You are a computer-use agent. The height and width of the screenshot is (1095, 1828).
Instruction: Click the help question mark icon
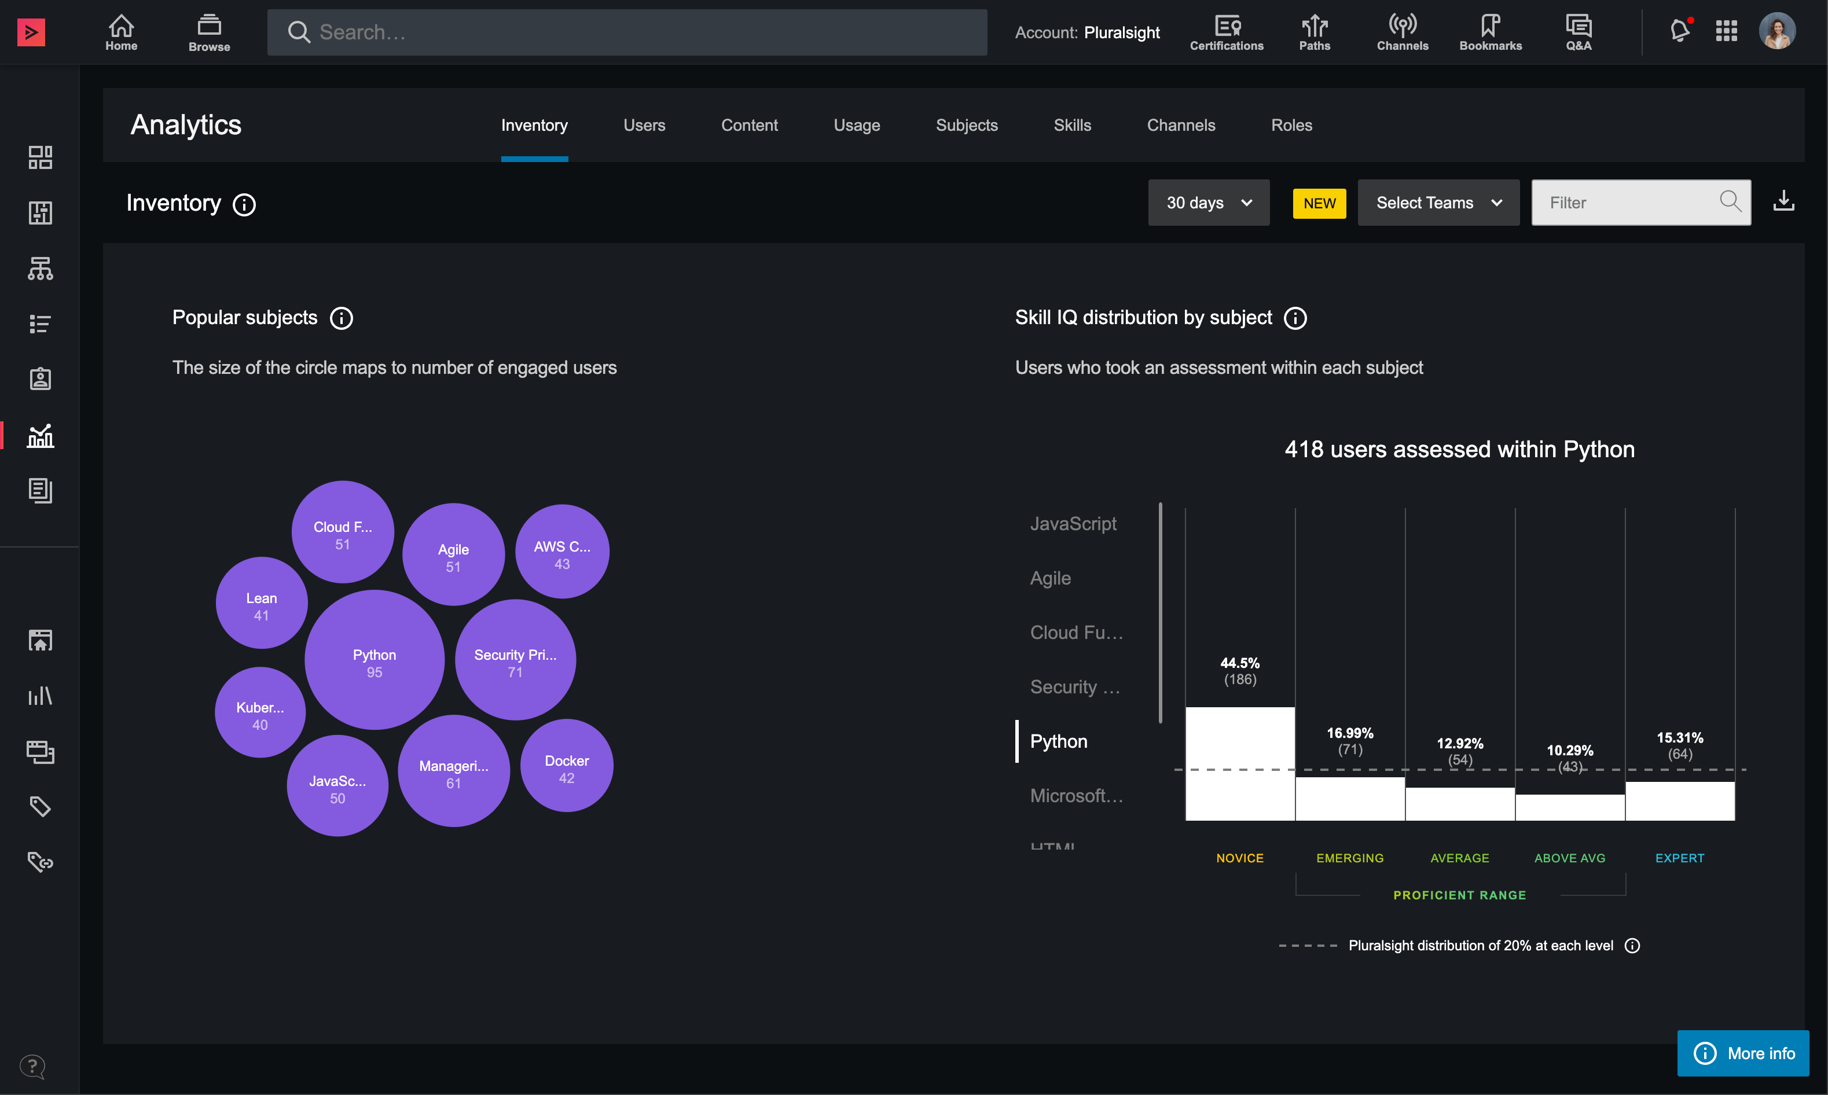32,1065
